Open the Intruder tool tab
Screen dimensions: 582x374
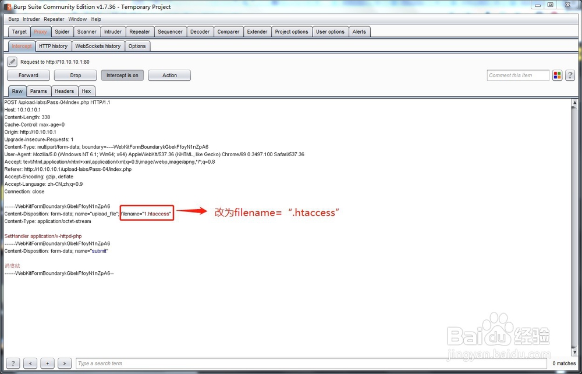[x=113, y=32]
